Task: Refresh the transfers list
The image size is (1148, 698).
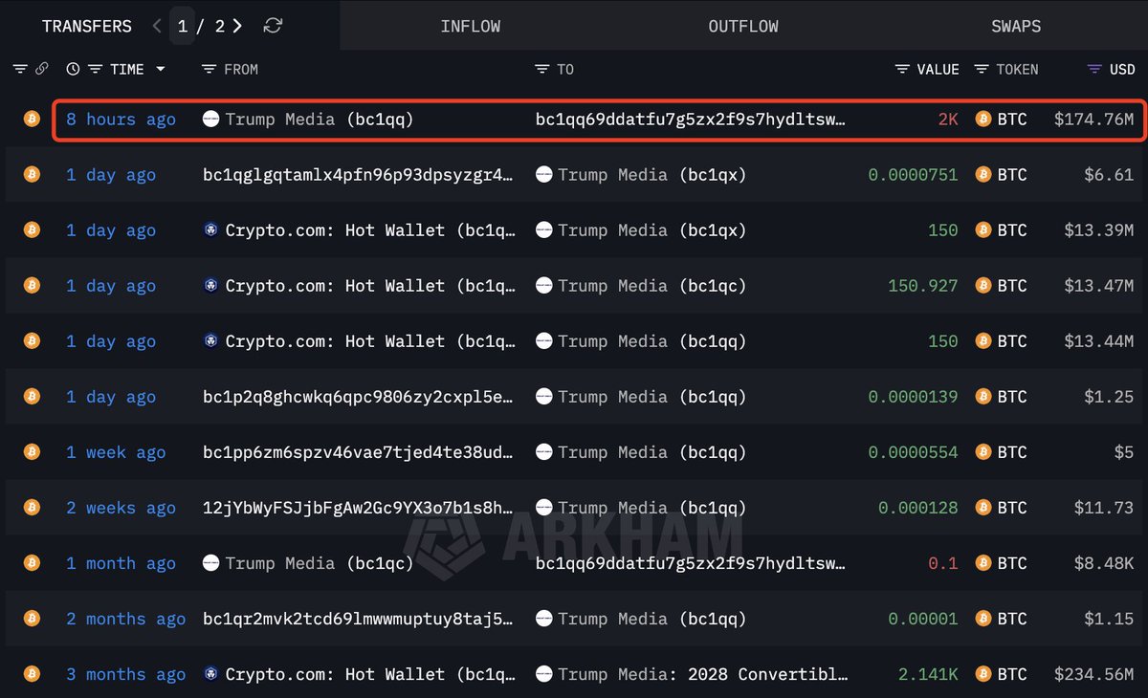Action: point(273,26)
